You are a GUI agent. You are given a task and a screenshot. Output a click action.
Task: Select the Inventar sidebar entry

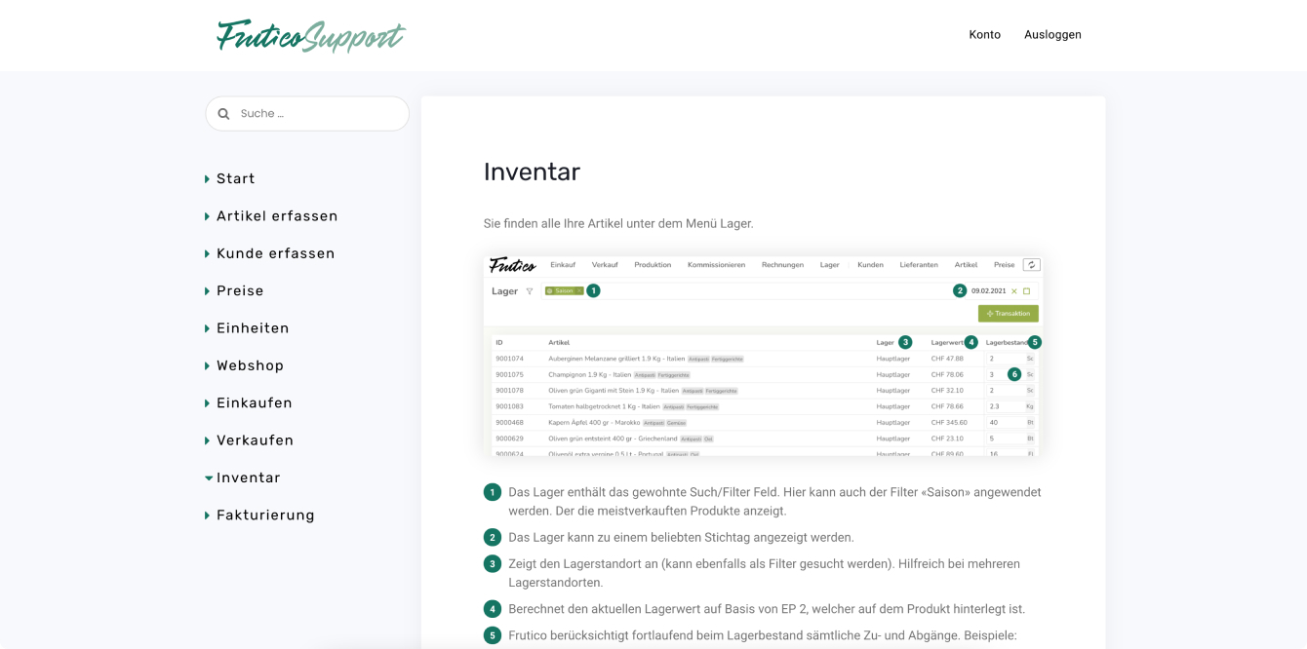249,477
